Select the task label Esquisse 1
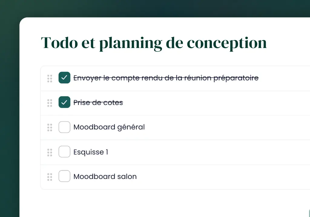 click(x=91, y=152)
